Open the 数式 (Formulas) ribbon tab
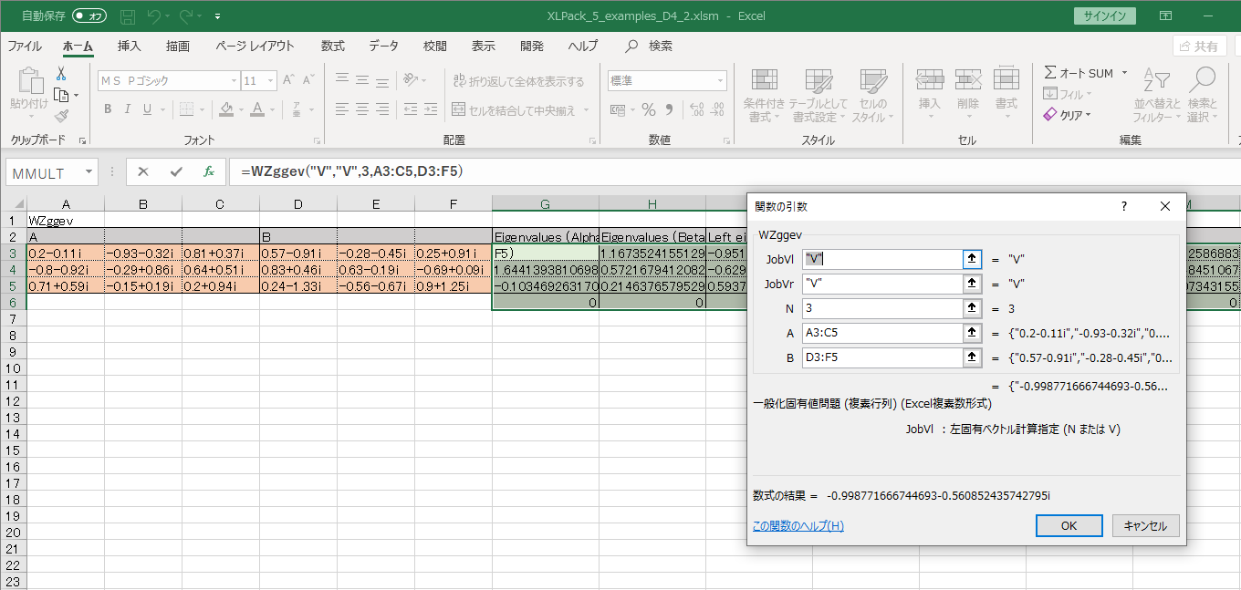Viewport: 1241px width, 590px height. pyautogui.click(x=332, y=46)
